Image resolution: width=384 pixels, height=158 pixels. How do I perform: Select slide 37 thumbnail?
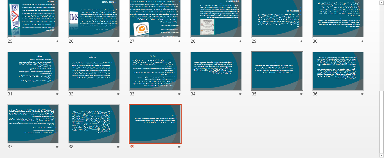(x=33, y=124)
